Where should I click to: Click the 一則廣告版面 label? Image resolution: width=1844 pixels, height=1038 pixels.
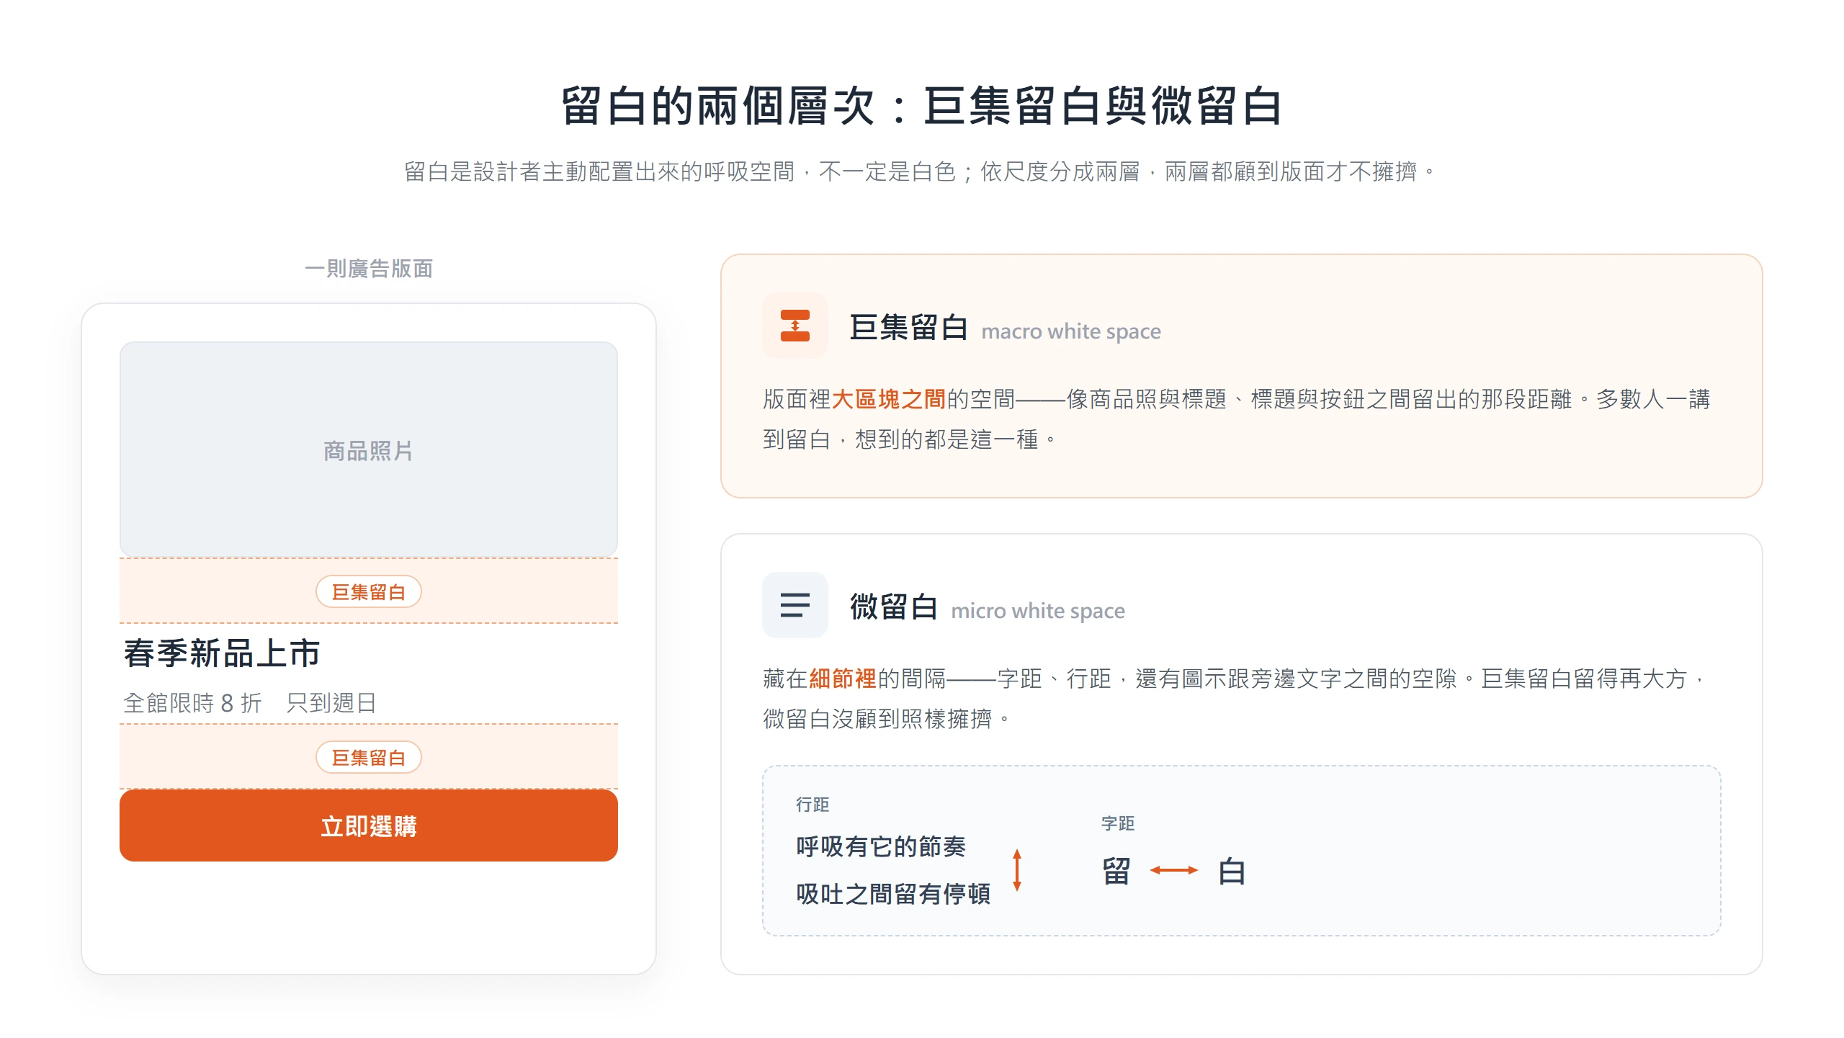[x=369, y=269]
